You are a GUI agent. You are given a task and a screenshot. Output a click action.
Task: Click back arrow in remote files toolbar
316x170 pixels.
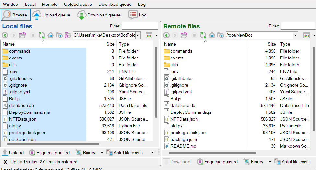tap(166, 35)
